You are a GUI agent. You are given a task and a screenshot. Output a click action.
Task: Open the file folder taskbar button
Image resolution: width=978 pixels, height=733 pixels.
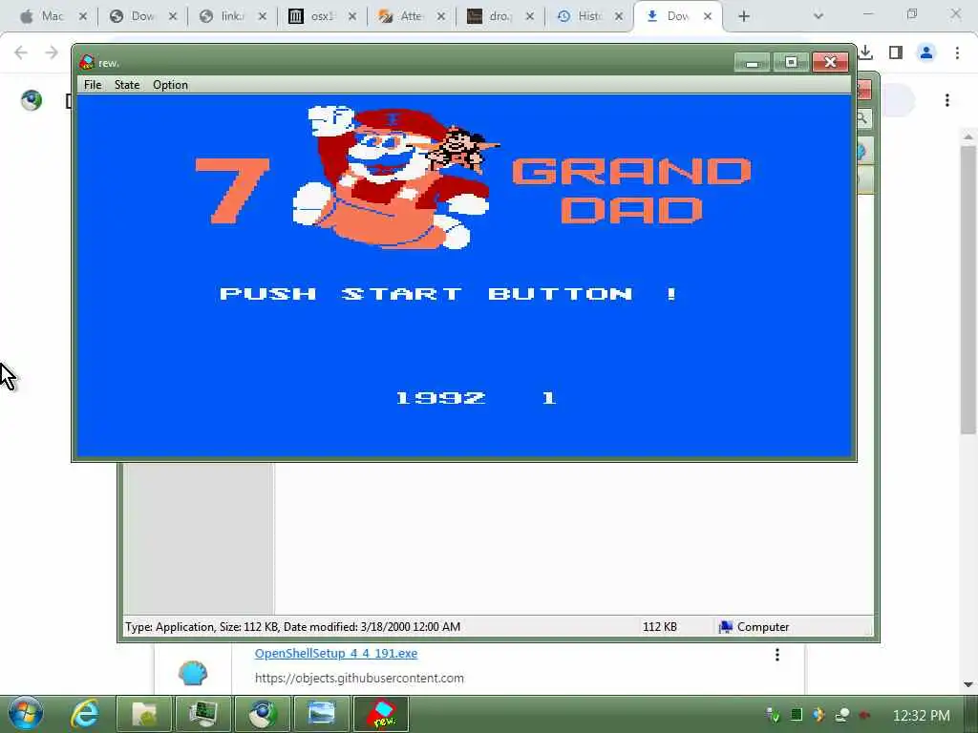(144, 714)
